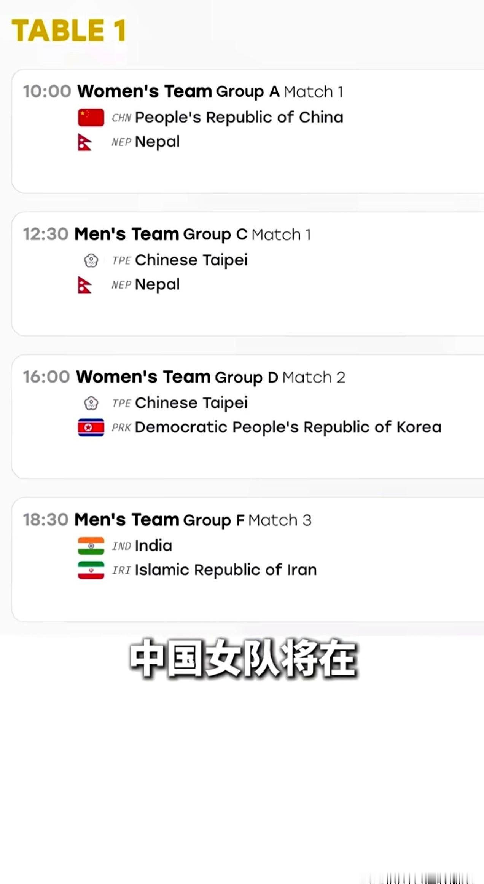The height and width of the screenshot is (884, 484).
Task: Click Democratic People's Republic of Korea name
Action: 288,427
